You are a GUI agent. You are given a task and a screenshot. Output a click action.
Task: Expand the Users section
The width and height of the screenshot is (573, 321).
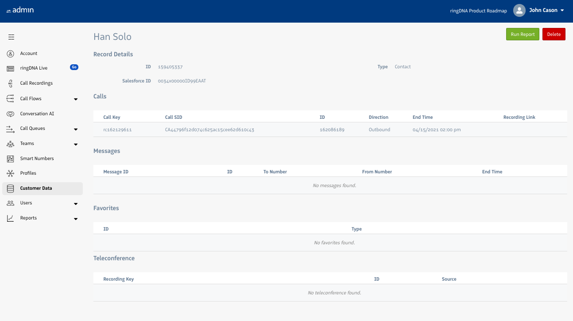coord(76,204)
